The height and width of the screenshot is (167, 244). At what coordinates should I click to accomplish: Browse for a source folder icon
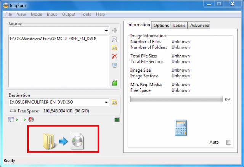(x=114, y=48)
